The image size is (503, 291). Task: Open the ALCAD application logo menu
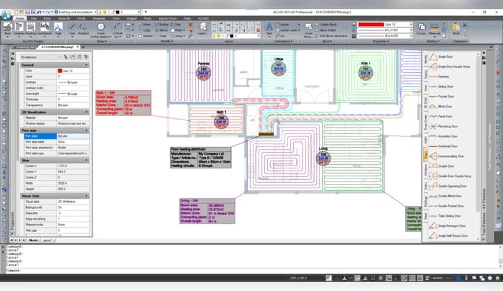tap(5, 15)
